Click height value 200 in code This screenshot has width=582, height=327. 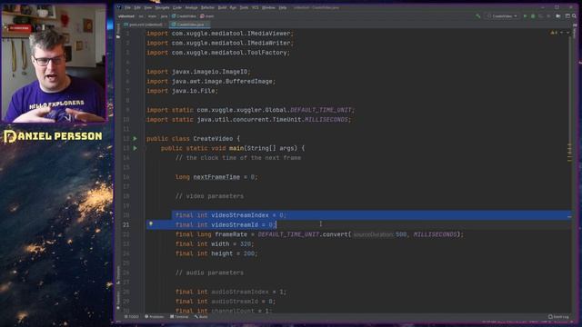click(248, 254)
